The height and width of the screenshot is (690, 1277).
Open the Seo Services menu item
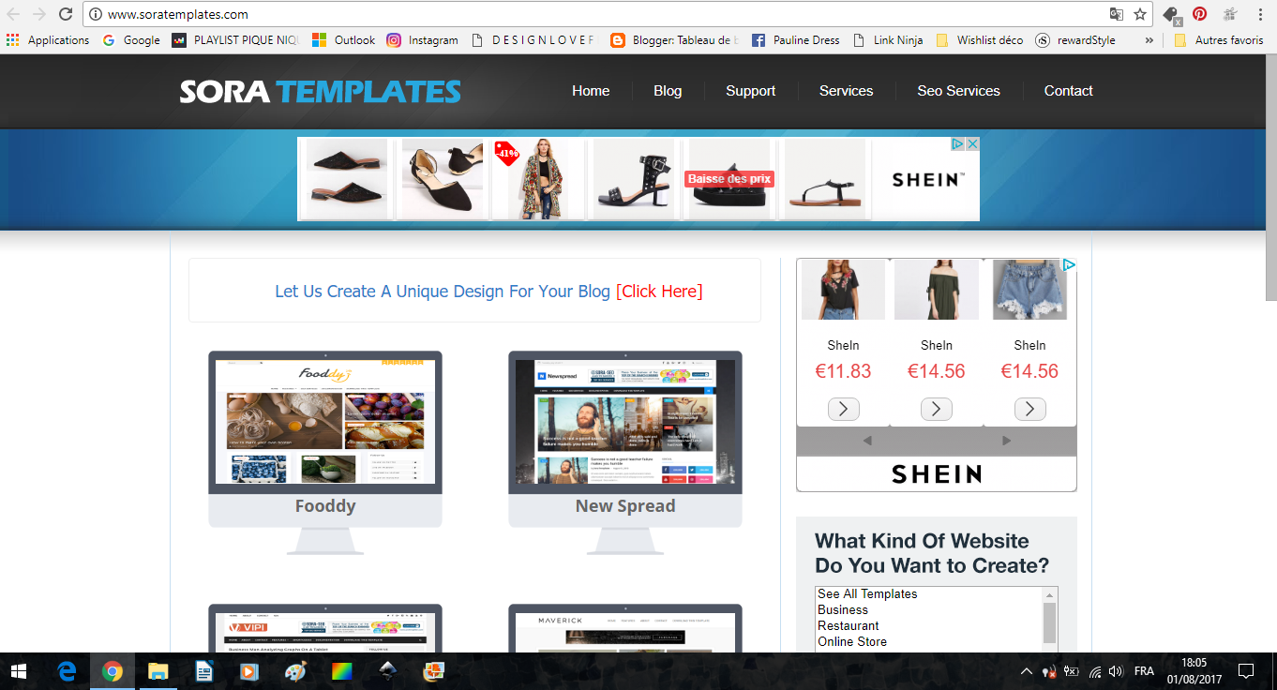(958, 91)
